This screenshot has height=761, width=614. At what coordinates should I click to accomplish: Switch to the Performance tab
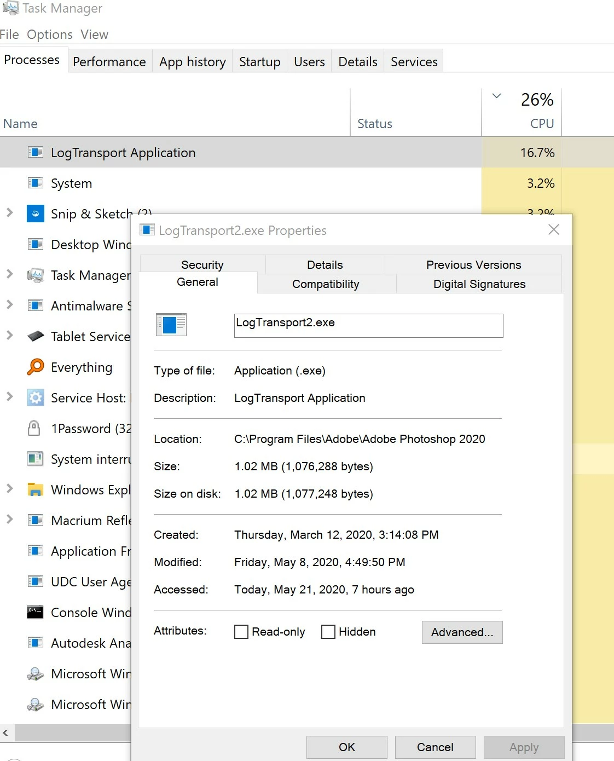pyautogui.click(x=109, y=61)
